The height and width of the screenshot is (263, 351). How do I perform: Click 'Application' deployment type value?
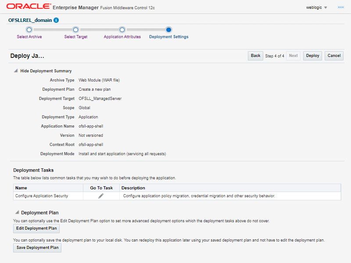(x=88, y=117)
